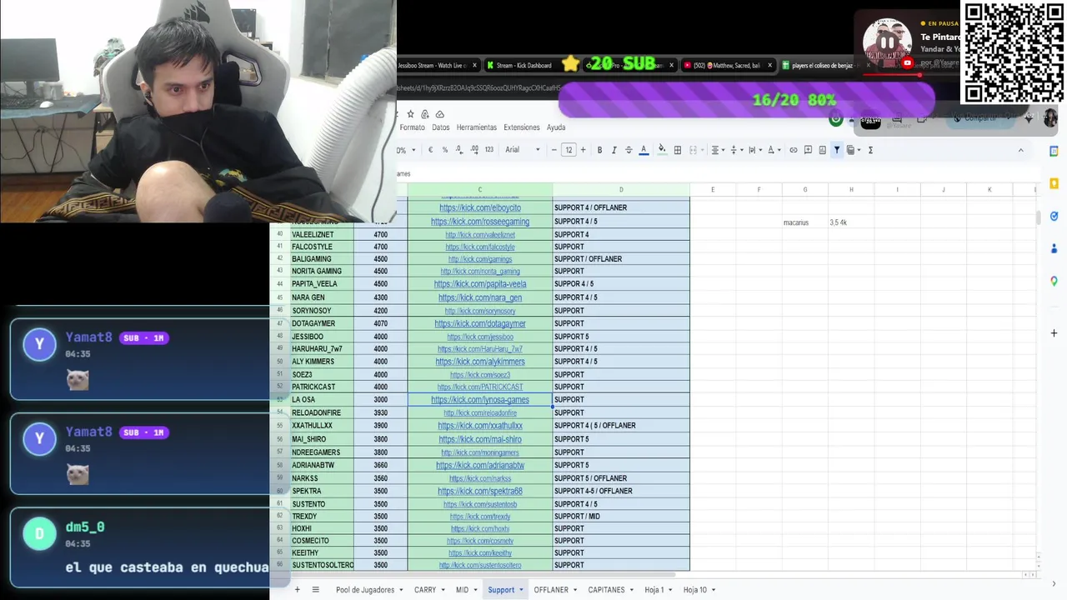
Task: Close the Jessiboo Stream browser tab
Action: 475,65
